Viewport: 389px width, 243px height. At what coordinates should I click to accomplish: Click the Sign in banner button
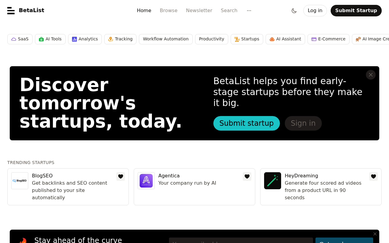(x=303, y=123)
